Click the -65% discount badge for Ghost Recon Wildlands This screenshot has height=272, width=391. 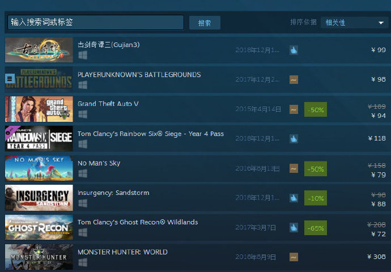(x=316, y=228)
